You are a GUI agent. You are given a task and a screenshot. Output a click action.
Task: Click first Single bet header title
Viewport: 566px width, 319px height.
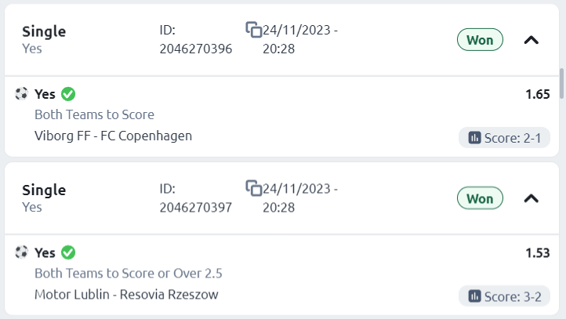(44, 31)
